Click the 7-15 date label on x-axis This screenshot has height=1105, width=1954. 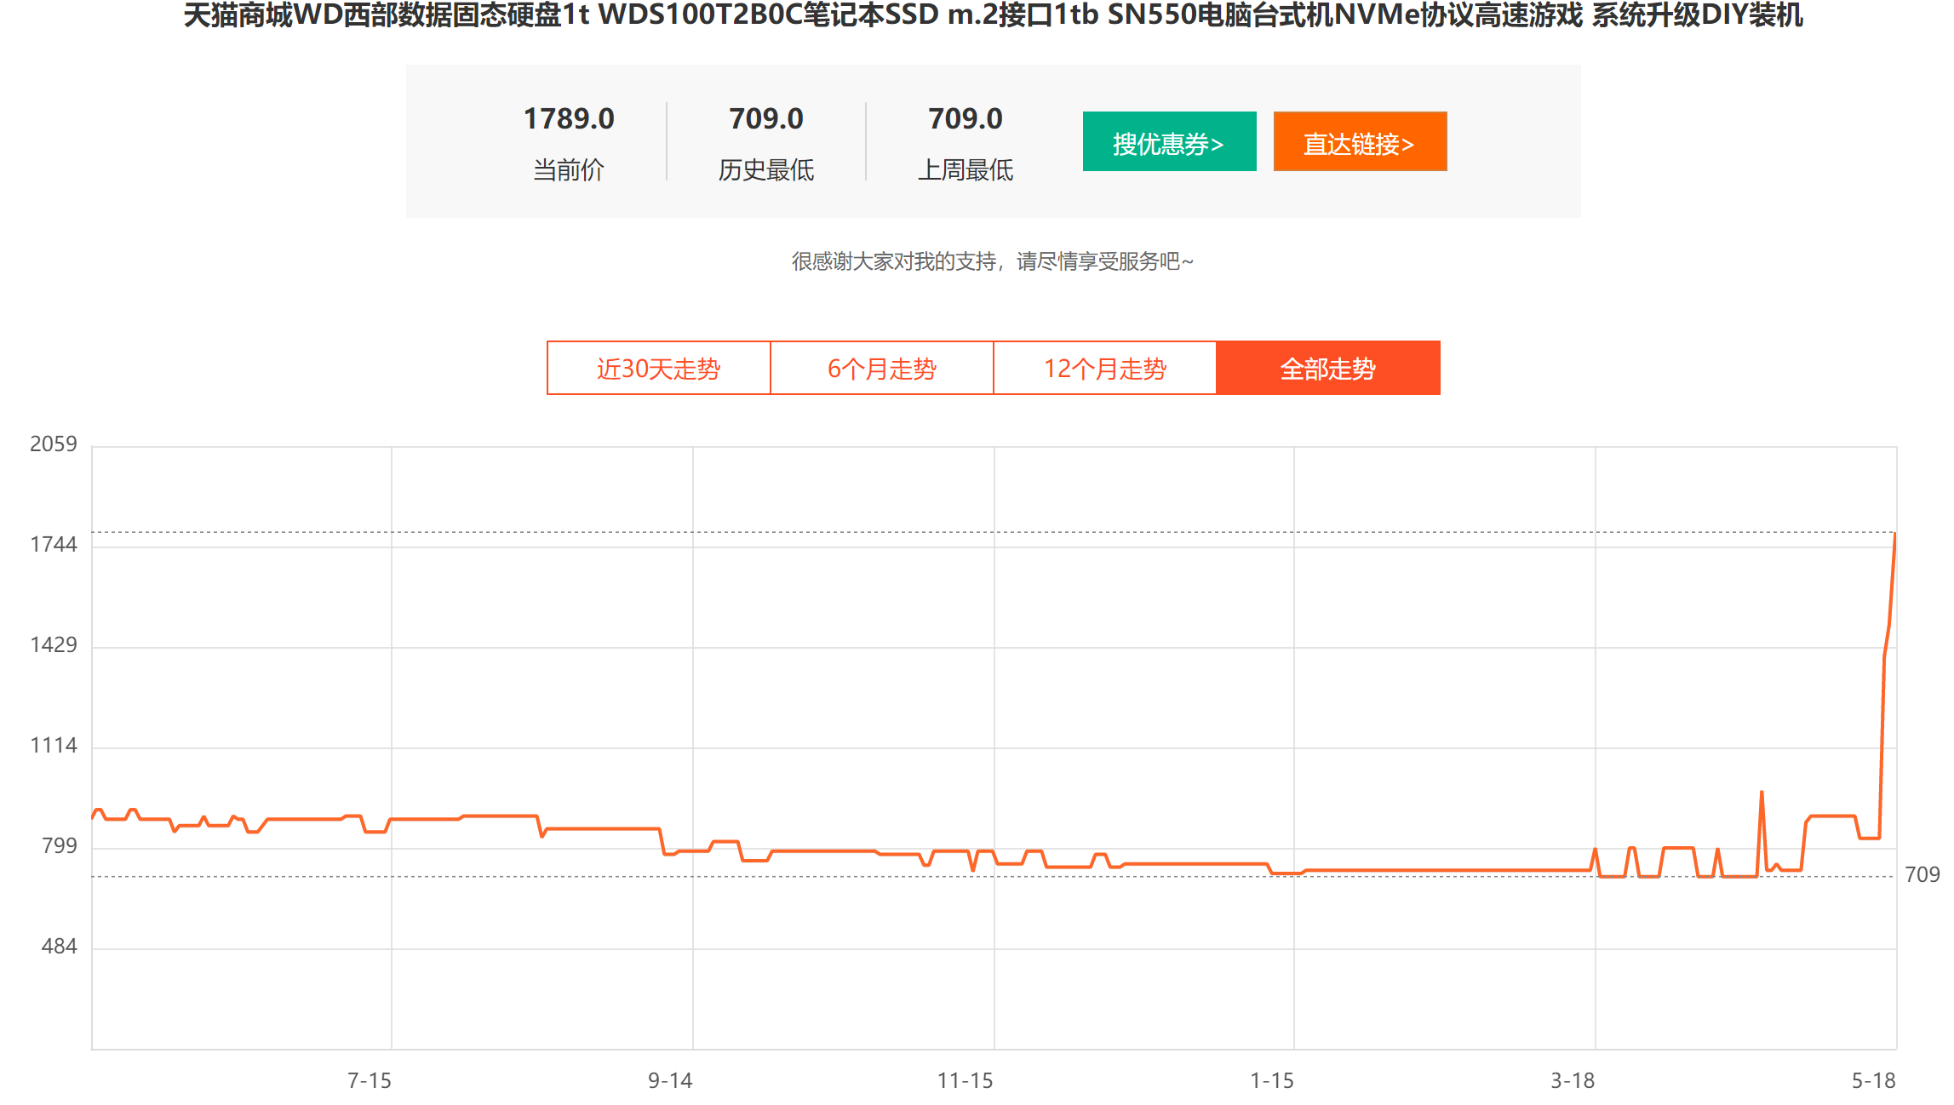(x=369, y=1080)
